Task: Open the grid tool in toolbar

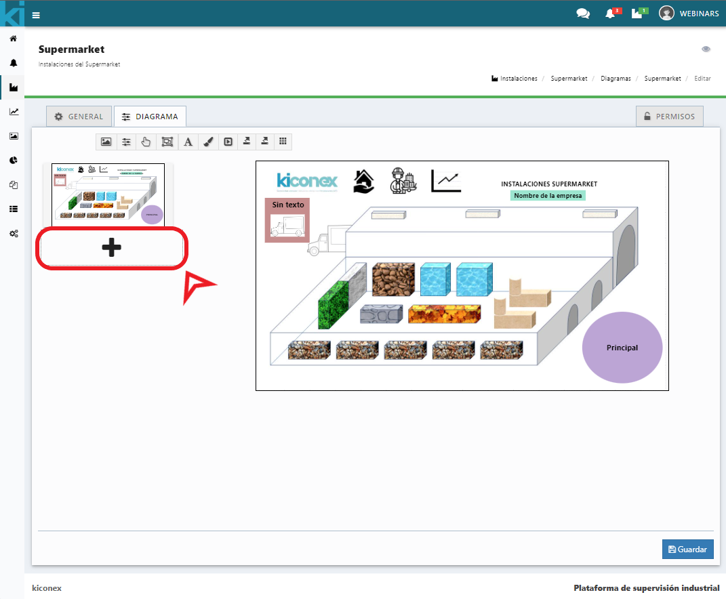Action: pyautogui.click(x=283, y=142)
